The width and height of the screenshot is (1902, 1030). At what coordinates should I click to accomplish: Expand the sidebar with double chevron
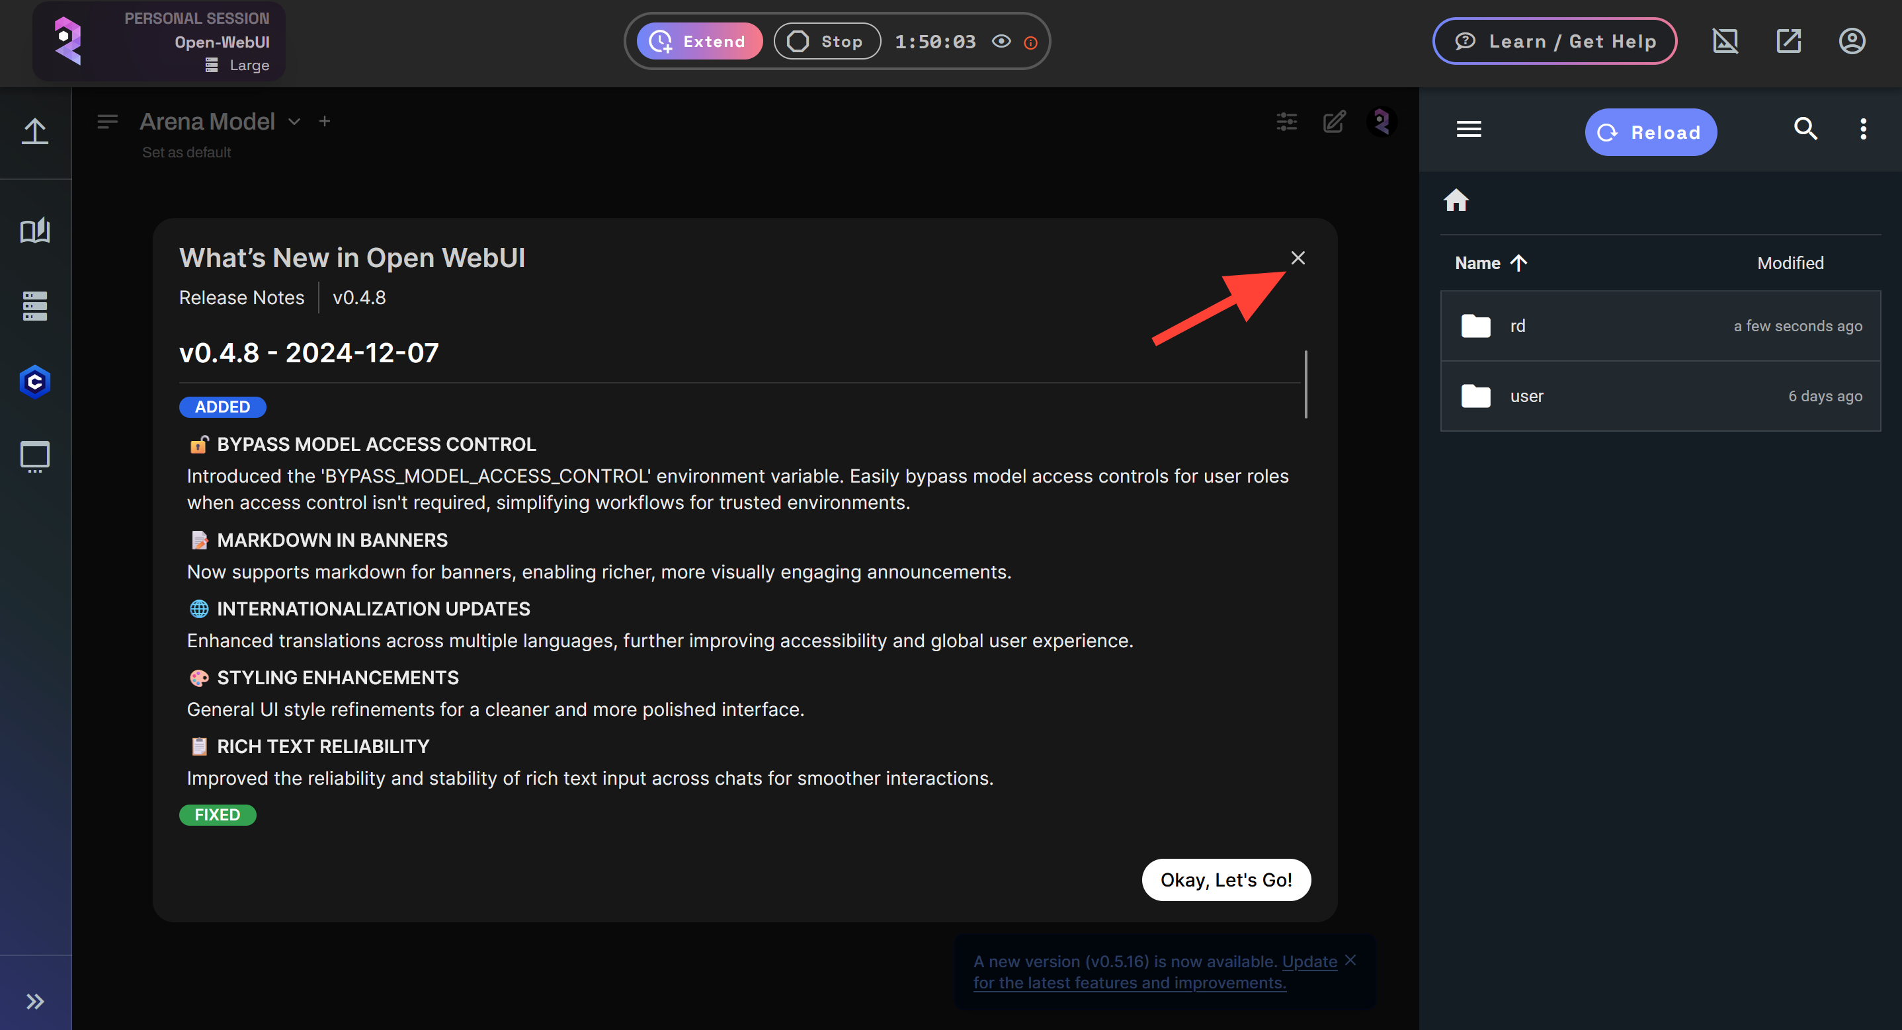pyautogui.click(x=34, y=1001)
